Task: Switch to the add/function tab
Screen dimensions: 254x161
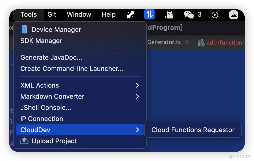Action: point(226,43)
